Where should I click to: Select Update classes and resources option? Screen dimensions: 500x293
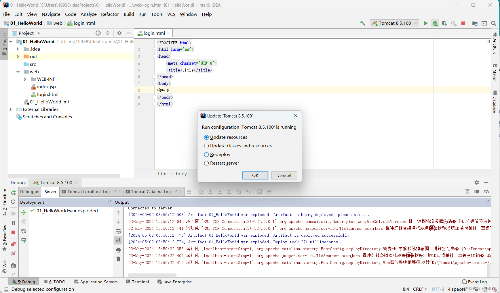click(x=238, y=146)
